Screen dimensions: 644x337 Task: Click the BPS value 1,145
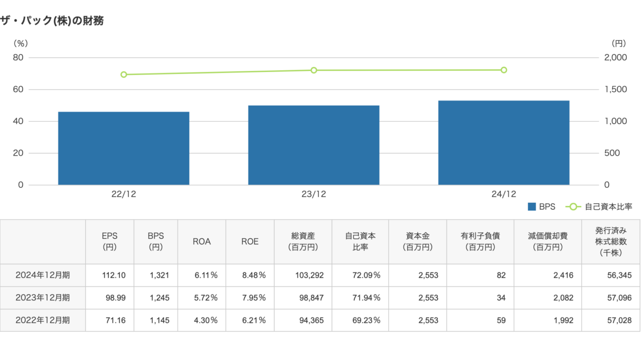pyautogui.click(x=160, y=320)
